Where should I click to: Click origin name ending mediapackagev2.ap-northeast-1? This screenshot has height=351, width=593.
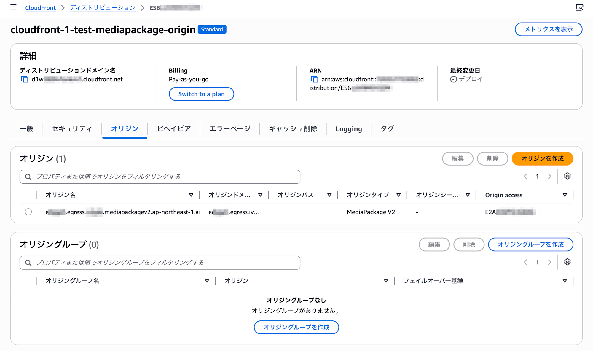click(x=122, y=212)
